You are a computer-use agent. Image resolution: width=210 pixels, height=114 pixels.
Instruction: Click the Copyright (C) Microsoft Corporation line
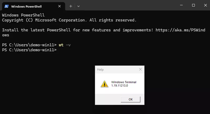69,20
